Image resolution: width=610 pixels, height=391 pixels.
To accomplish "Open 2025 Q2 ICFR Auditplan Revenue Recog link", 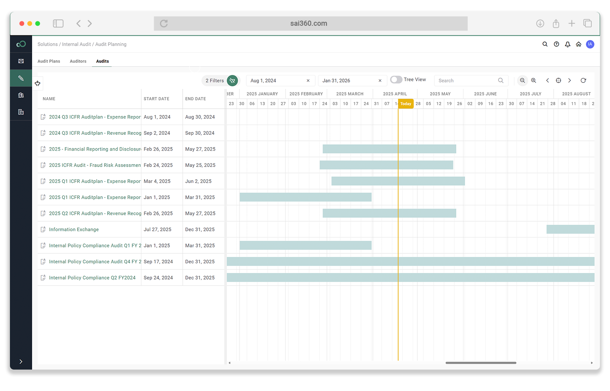I will (x=95, y=213).
